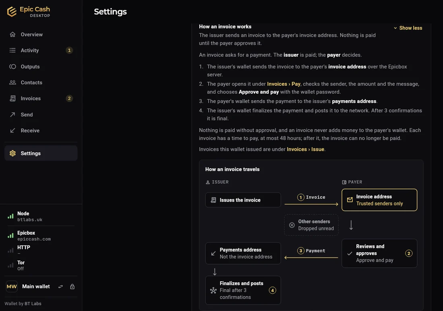Click the Finalizes and posts box

(243, 290)
